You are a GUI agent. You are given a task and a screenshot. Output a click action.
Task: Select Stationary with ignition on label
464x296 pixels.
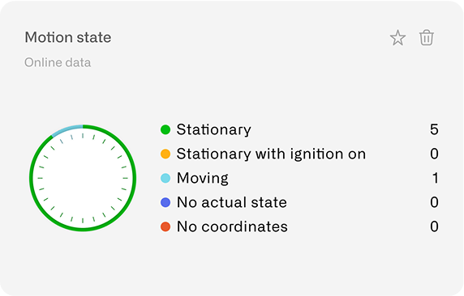pyautogui.click(x=271, y=154)
